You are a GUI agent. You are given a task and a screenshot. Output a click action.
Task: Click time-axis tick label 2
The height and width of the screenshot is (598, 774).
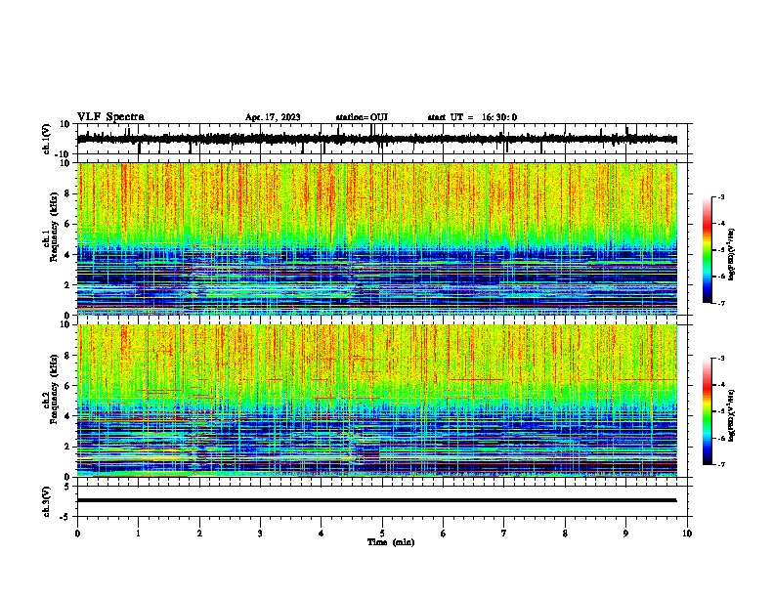199,534
